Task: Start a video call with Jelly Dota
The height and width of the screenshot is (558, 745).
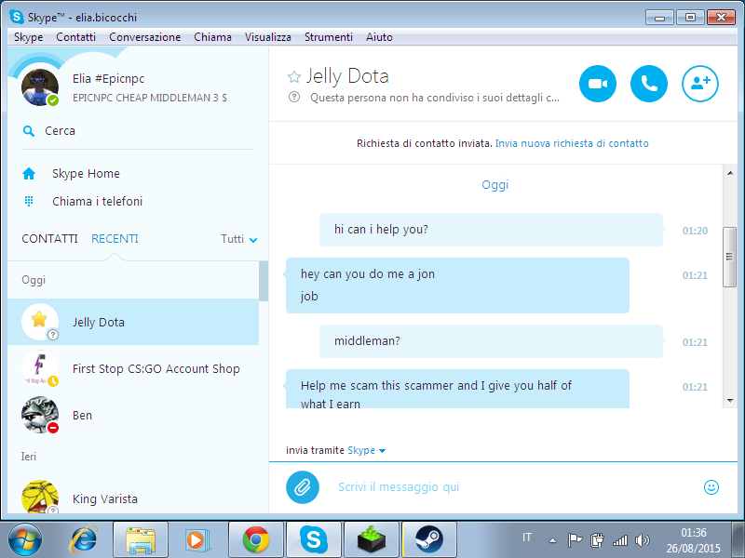Action: coord(598,84)
